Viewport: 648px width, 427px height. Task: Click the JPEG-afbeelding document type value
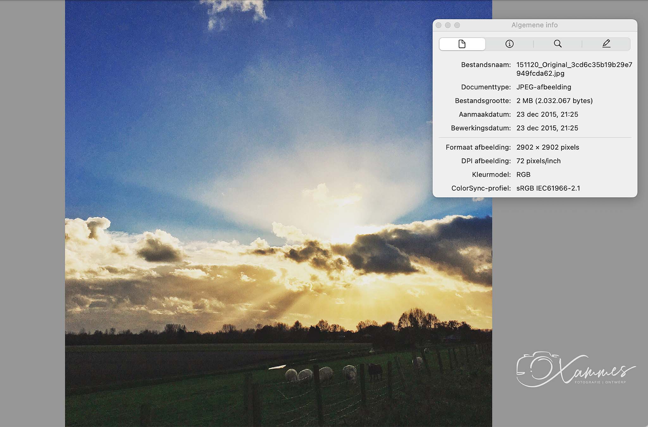[544, 87]
